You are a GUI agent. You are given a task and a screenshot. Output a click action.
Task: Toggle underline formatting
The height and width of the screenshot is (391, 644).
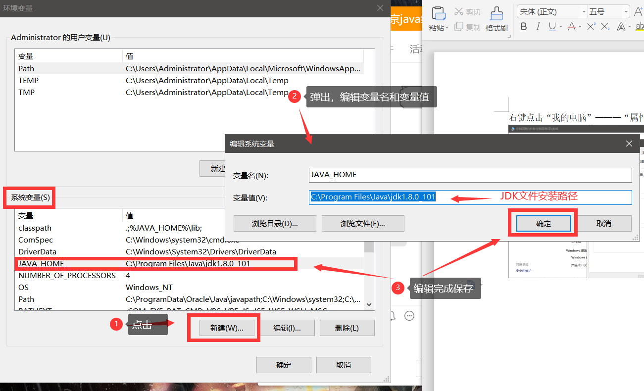[552, 26]
